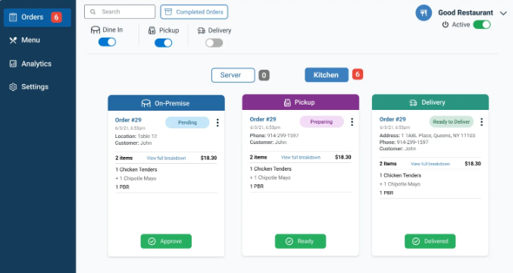Image resolution: width=513 pixels, height=273 pixels.
Task: Click the Completed Orders archive icon
Action: (x=168, y=12)
